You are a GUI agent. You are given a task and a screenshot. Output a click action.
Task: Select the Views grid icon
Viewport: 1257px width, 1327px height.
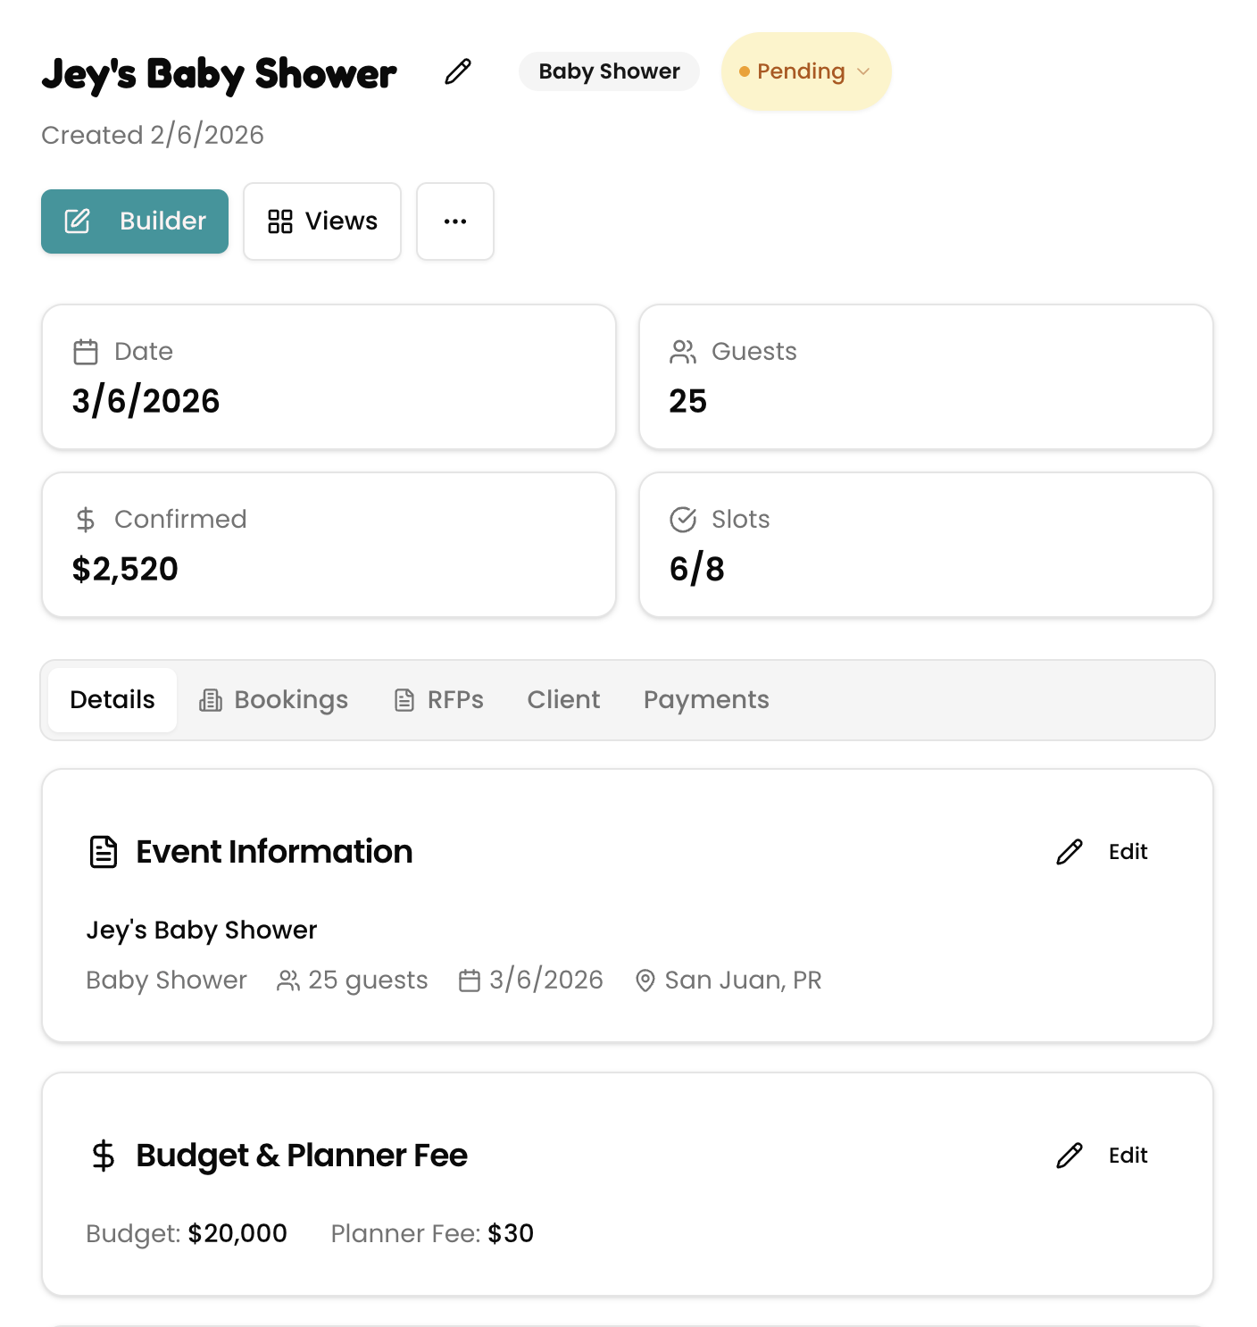coord(280,221)
